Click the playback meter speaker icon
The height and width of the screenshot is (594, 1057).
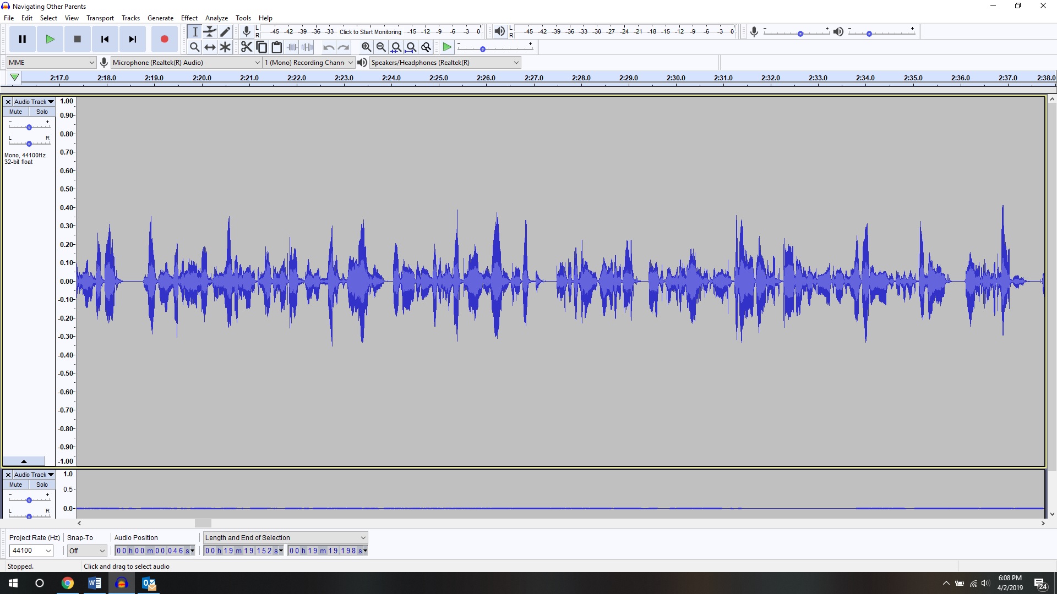499,31
